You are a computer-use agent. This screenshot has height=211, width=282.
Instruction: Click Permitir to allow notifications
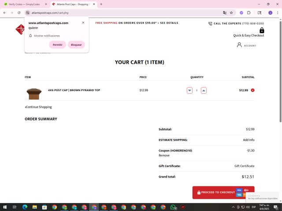point(58,45)
